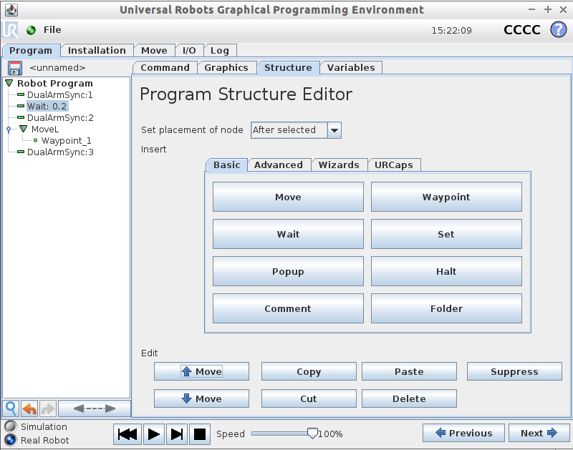Insert a Folder node
The width and height of the screenshot is (573, 450).
click(446, 308)
